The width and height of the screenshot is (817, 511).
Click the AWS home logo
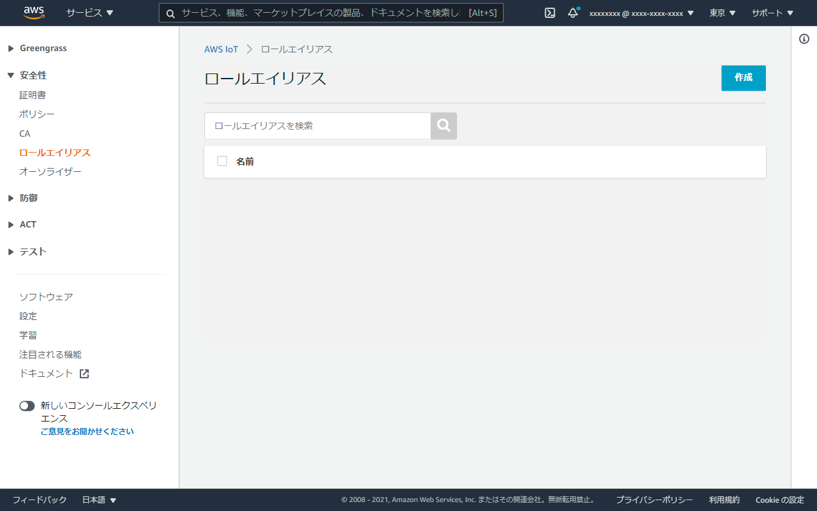pos(33,12)
